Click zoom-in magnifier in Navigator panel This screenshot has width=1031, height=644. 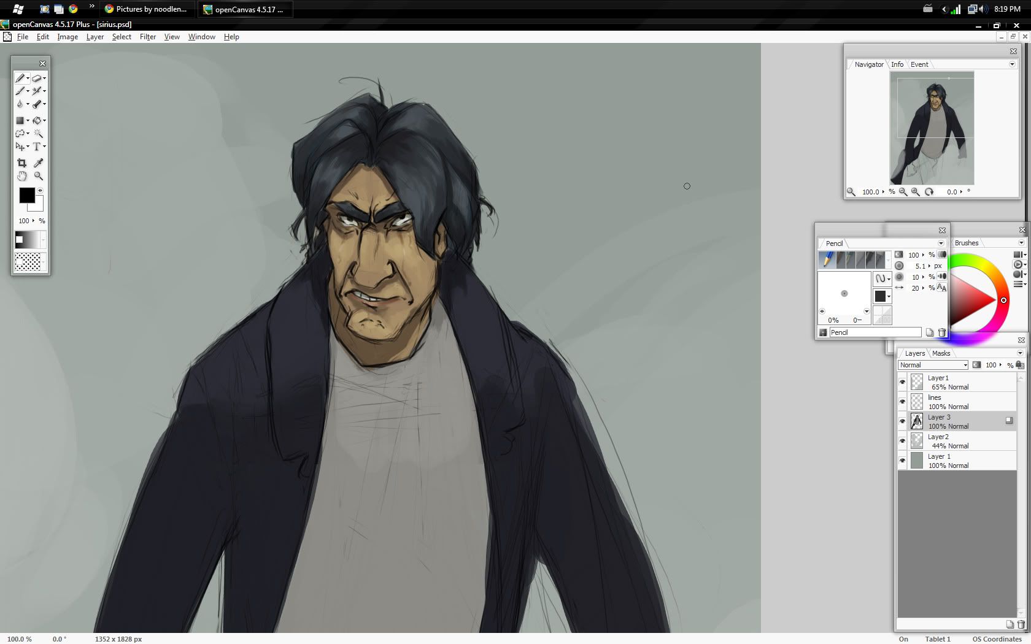pyautogui.click(x=915, y=192)
